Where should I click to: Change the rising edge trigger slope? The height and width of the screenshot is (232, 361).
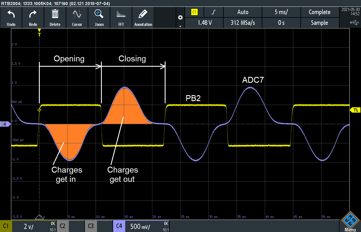(x=214, y=12)
